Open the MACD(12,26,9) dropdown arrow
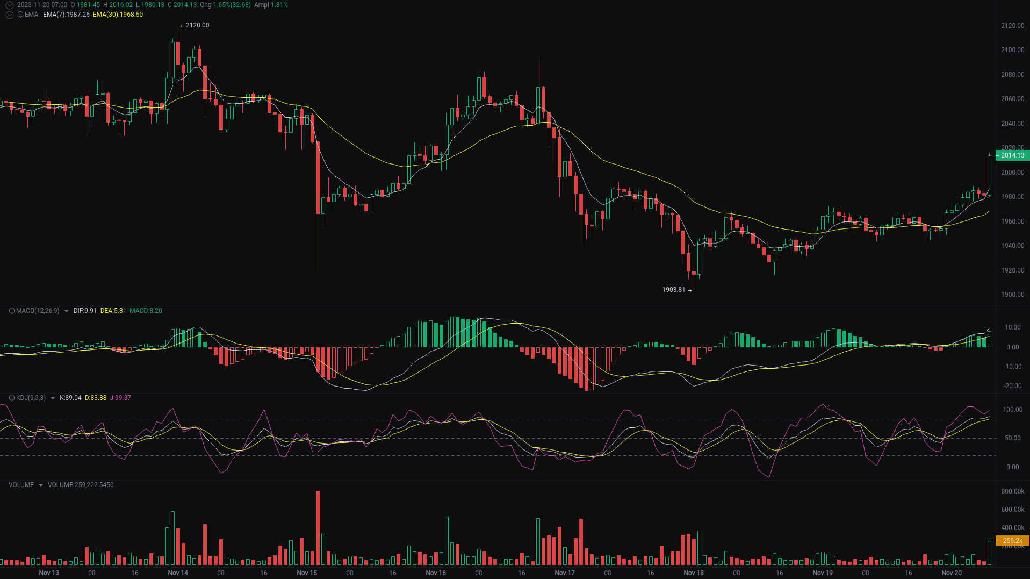The image size is (1030, 579). 66,311
